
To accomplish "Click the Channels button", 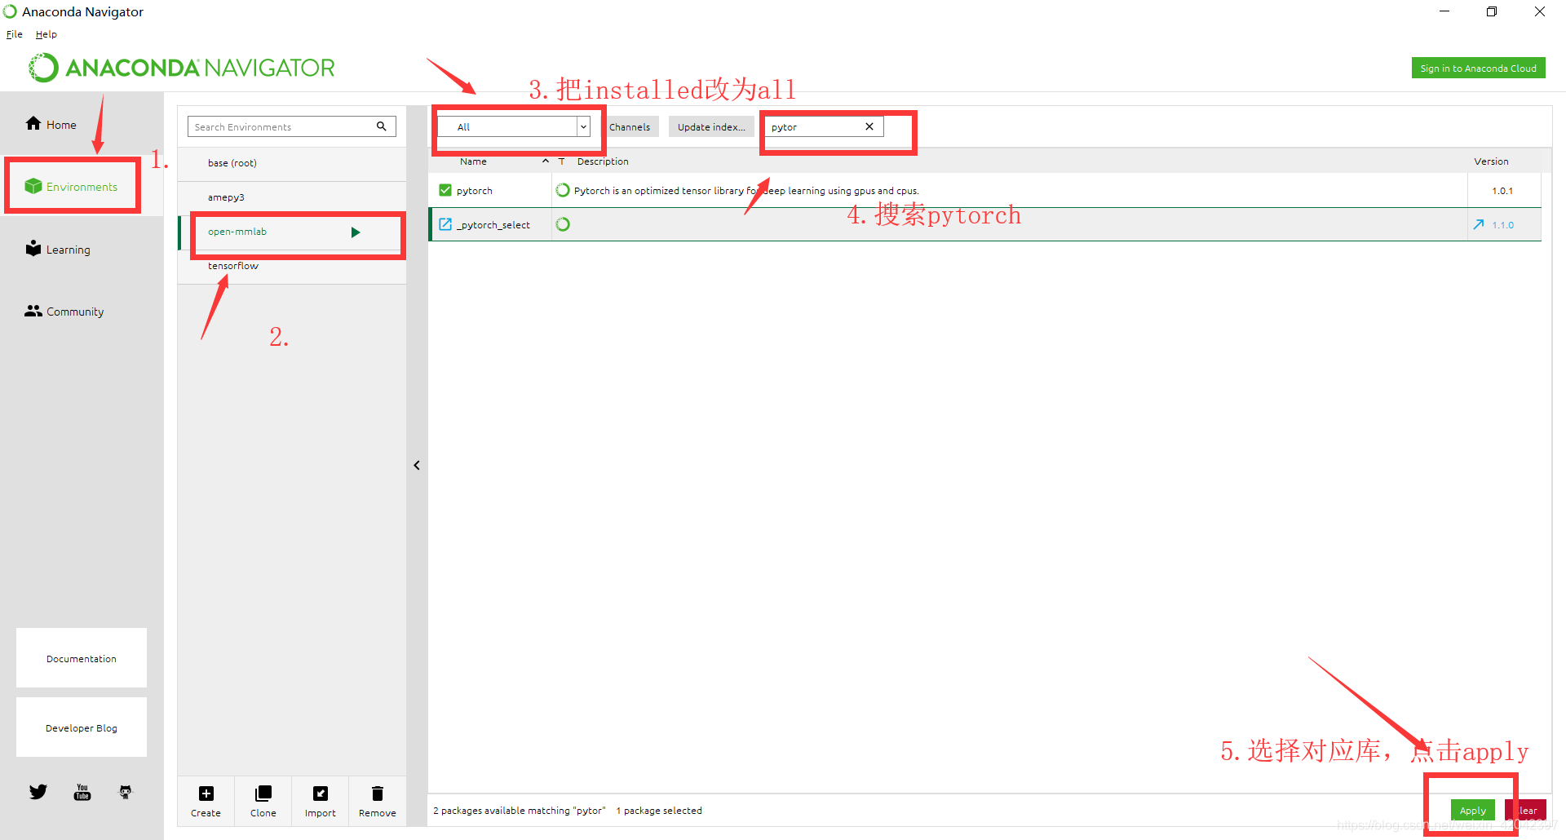I will tap(630, 126).
